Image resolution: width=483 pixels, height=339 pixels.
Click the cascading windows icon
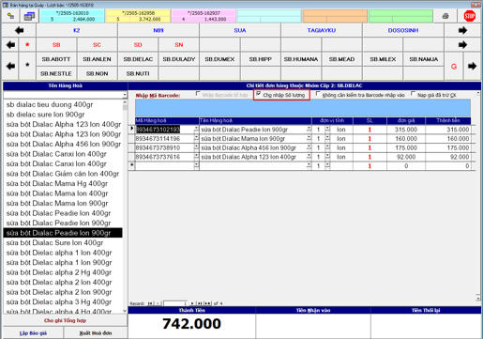tap(29, 16)
